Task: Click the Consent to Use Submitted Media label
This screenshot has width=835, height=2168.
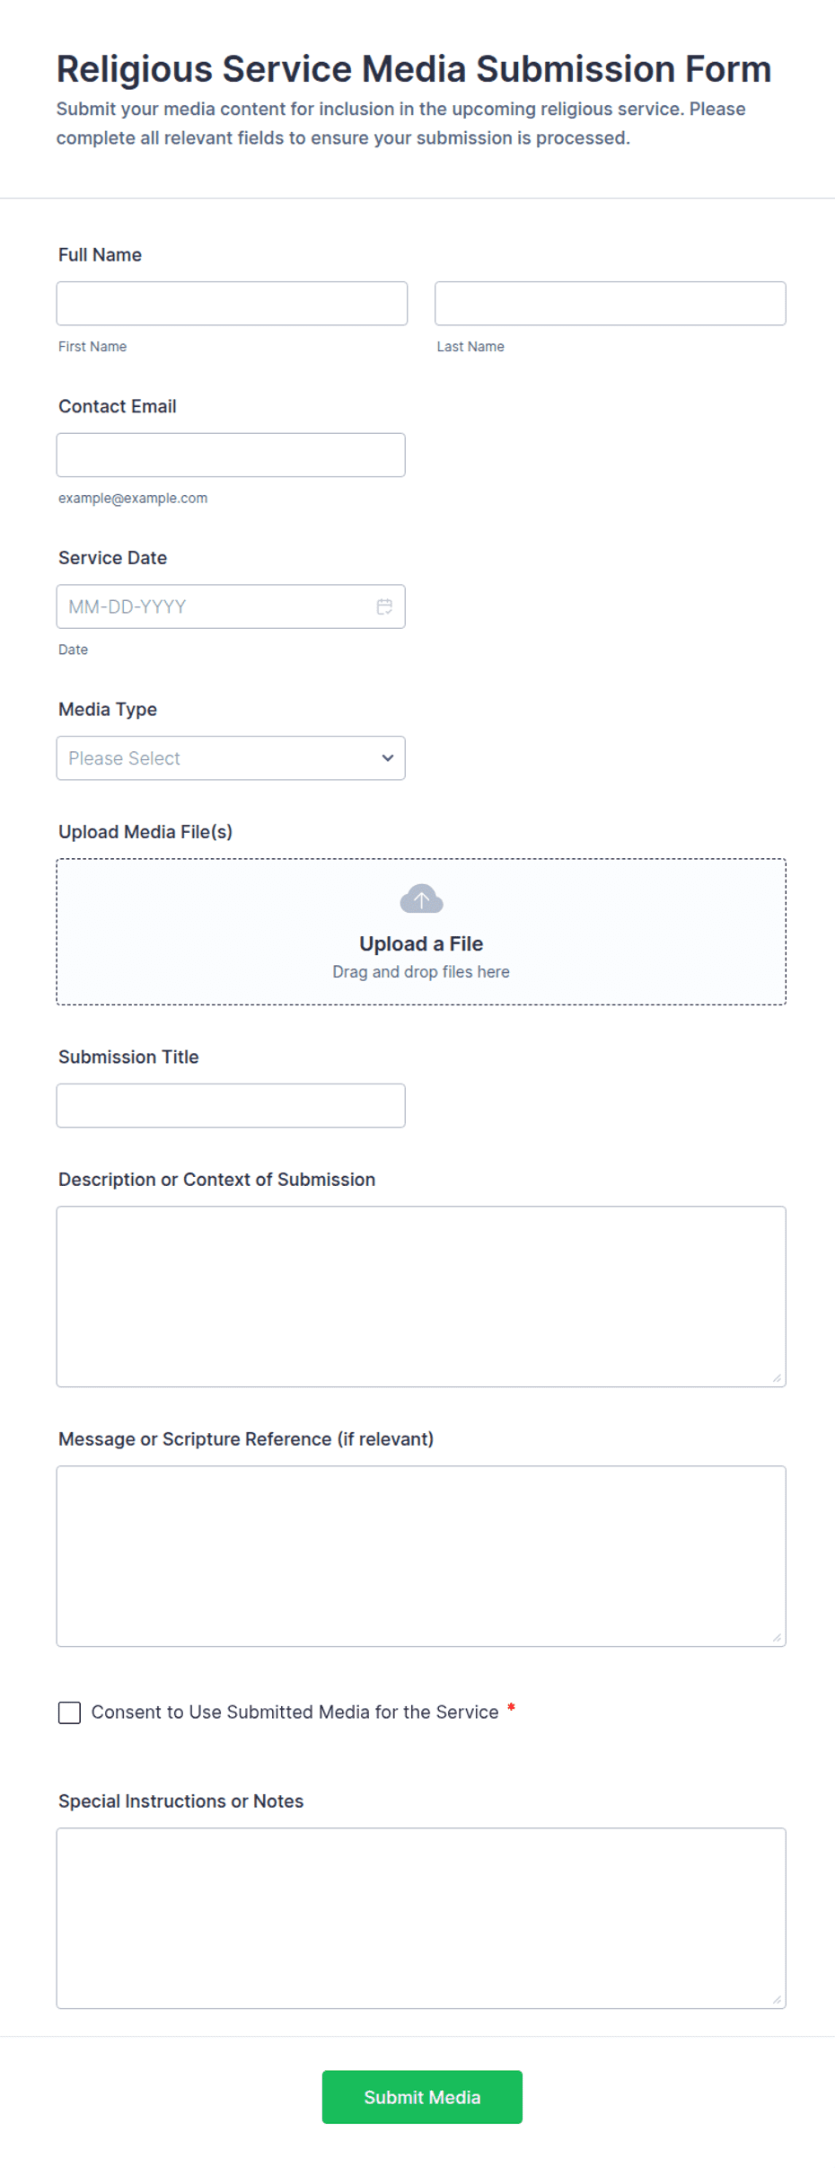Action: (x=294, y=1712)
